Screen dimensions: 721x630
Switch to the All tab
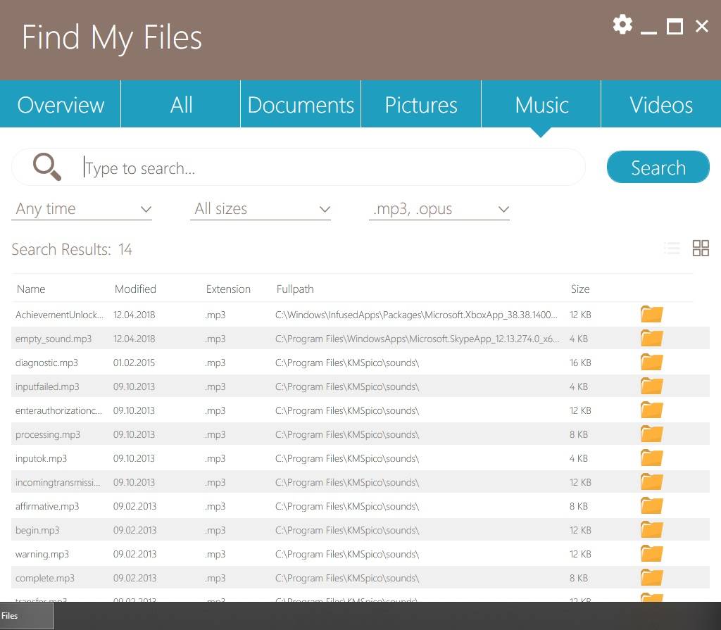181,104
